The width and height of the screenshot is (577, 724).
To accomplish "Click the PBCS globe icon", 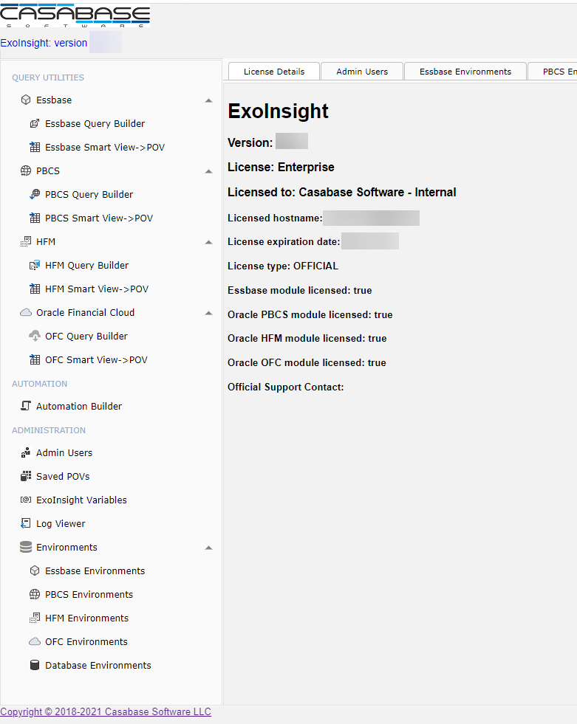I will point(26,170).
